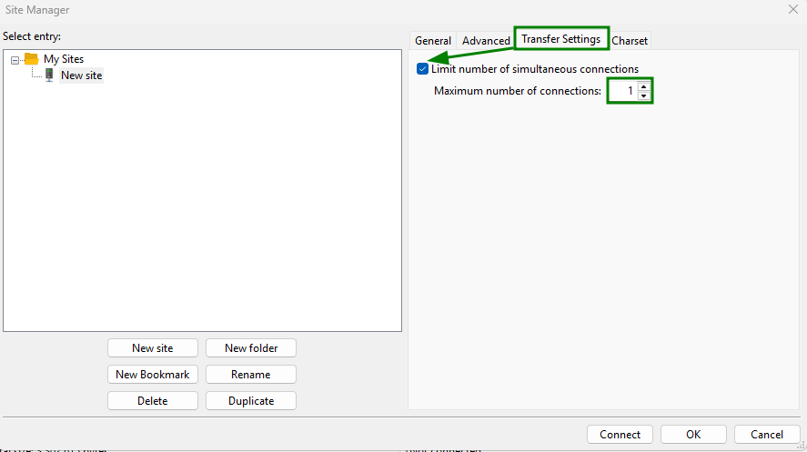807x452 pixels.
Task: Create a new folder with New folder
Action: pyautogui.click(x=250, y=348)
